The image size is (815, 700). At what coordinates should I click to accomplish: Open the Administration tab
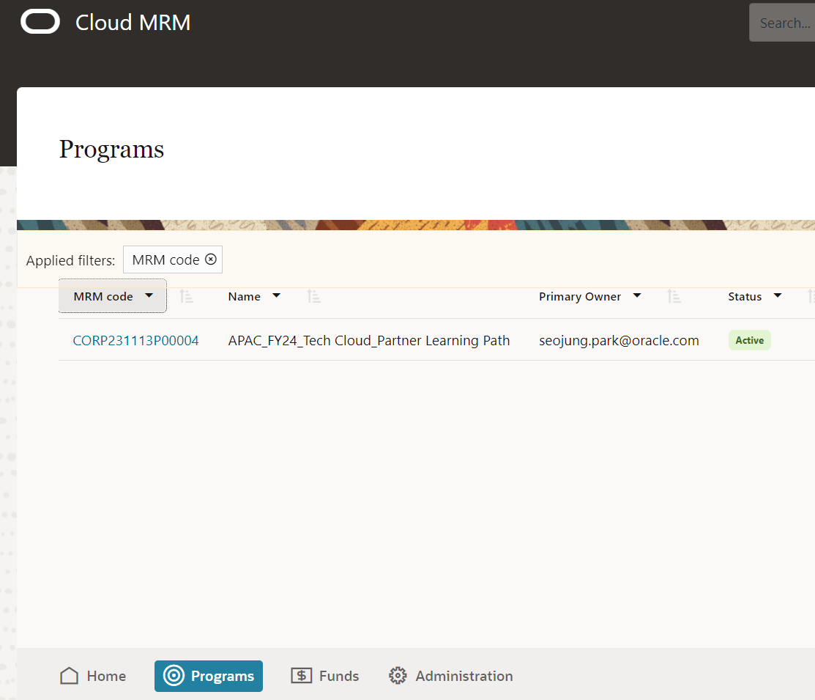pyautogui.click(x=450, y=676)
